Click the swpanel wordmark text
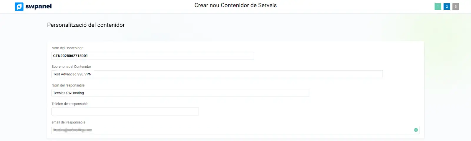 [x=39, y=6]
